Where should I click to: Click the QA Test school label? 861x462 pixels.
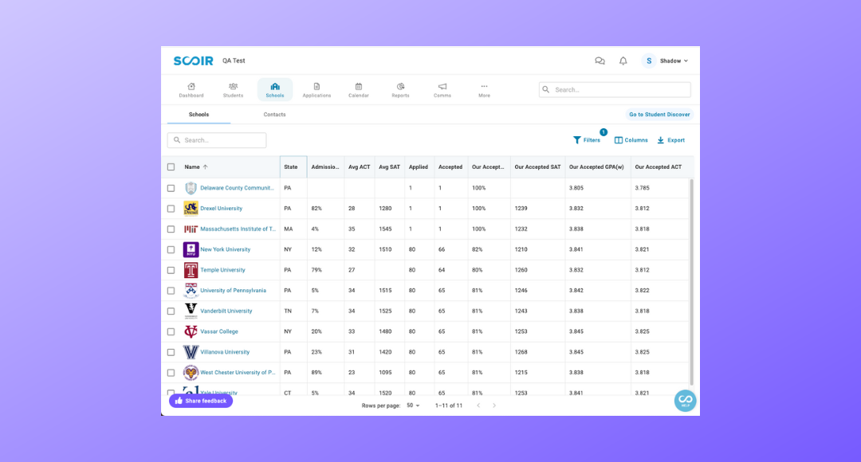pyautogui.click(x=234, y=61)
